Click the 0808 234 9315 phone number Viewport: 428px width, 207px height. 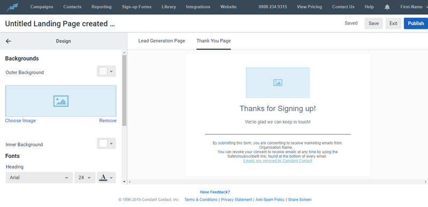click(273, 7)
